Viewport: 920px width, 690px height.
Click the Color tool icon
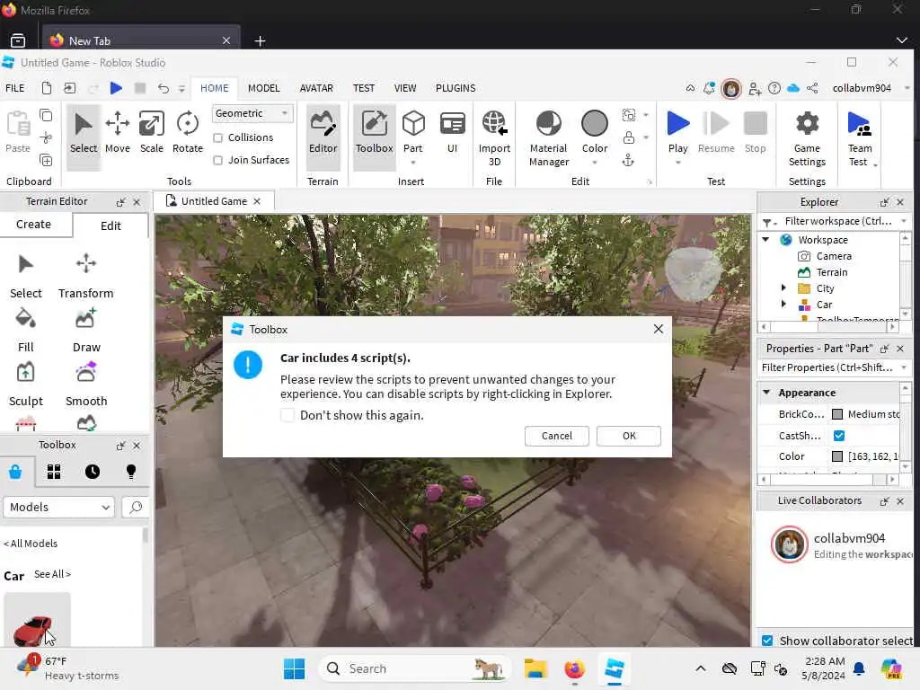point(595,124)
